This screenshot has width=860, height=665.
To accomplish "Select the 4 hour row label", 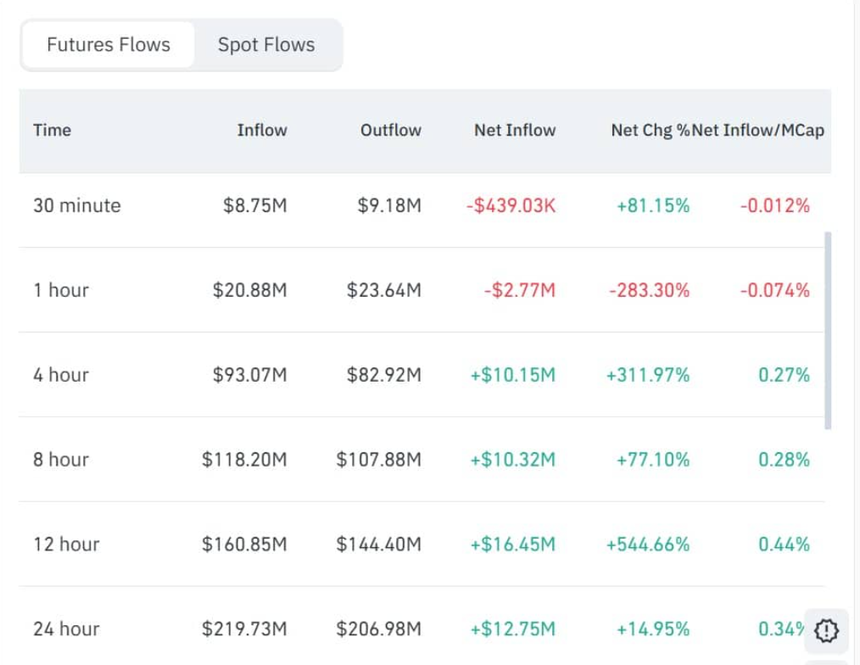I will click(x=61, y=375).
